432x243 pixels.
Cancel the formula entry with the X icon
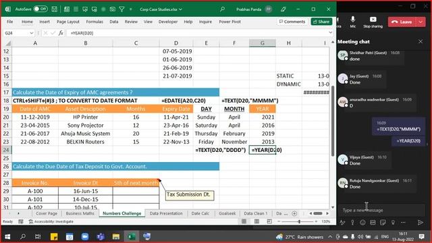pyautogui.click(x=45, y=33)
